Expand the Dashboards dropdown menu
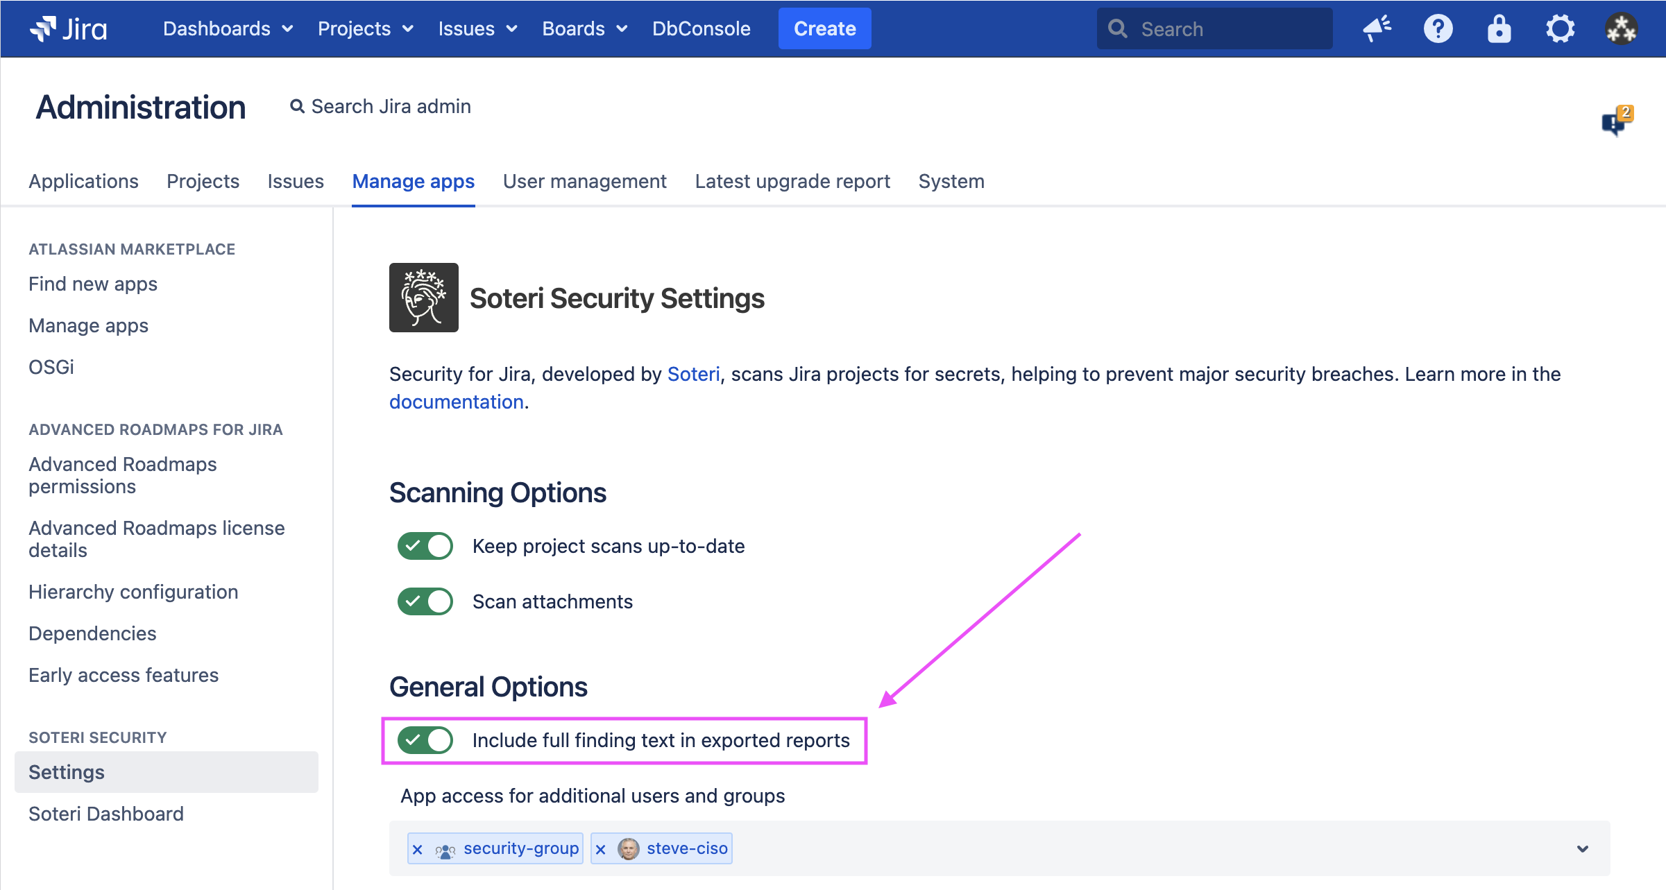The image size is (1666, 890). click(x=228, y=28)
